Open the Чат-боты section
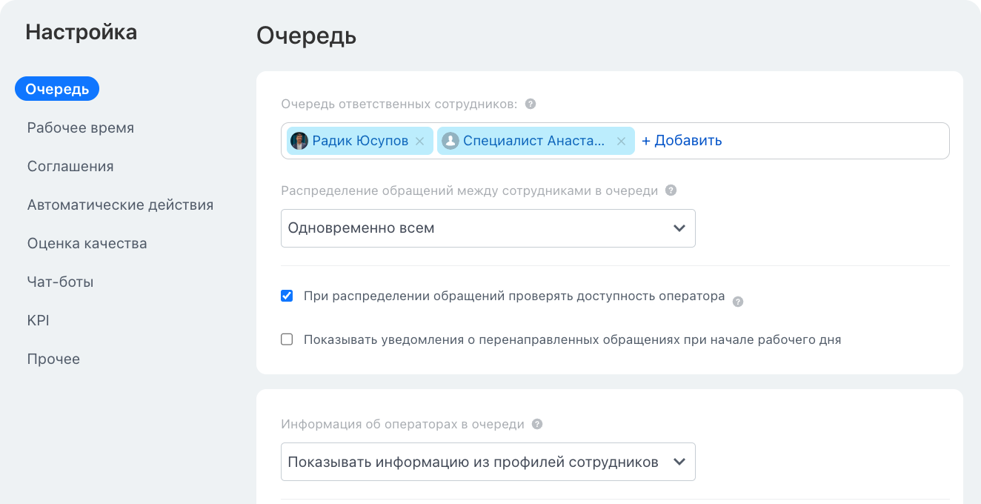 61,282
